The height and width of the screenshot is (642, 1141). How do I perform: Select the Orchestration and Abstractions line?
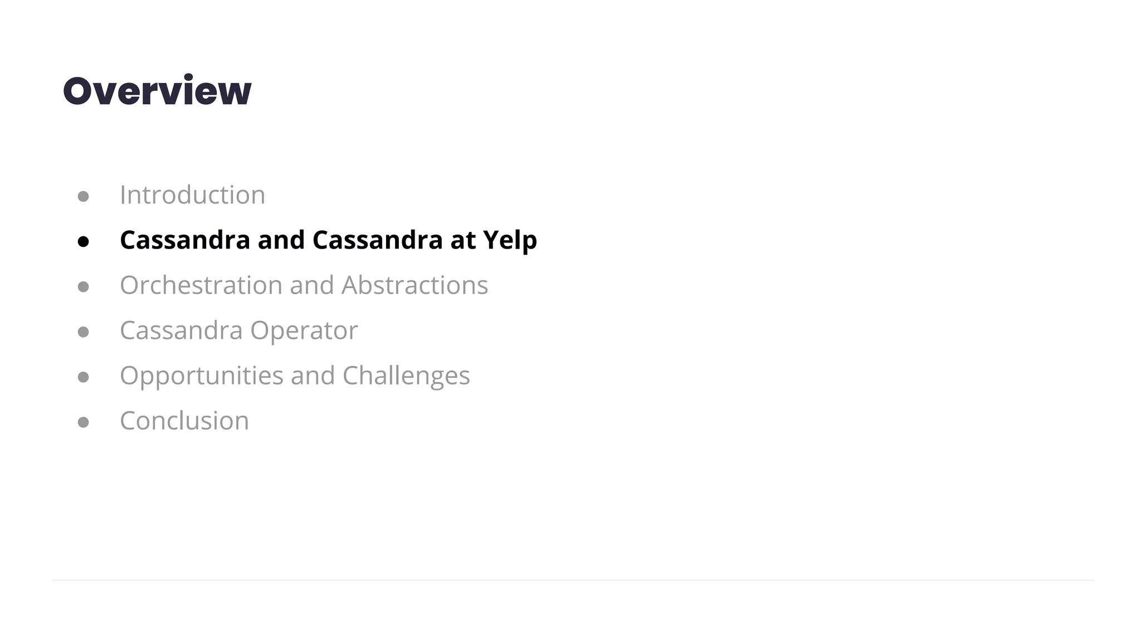[x=304, y=285]
